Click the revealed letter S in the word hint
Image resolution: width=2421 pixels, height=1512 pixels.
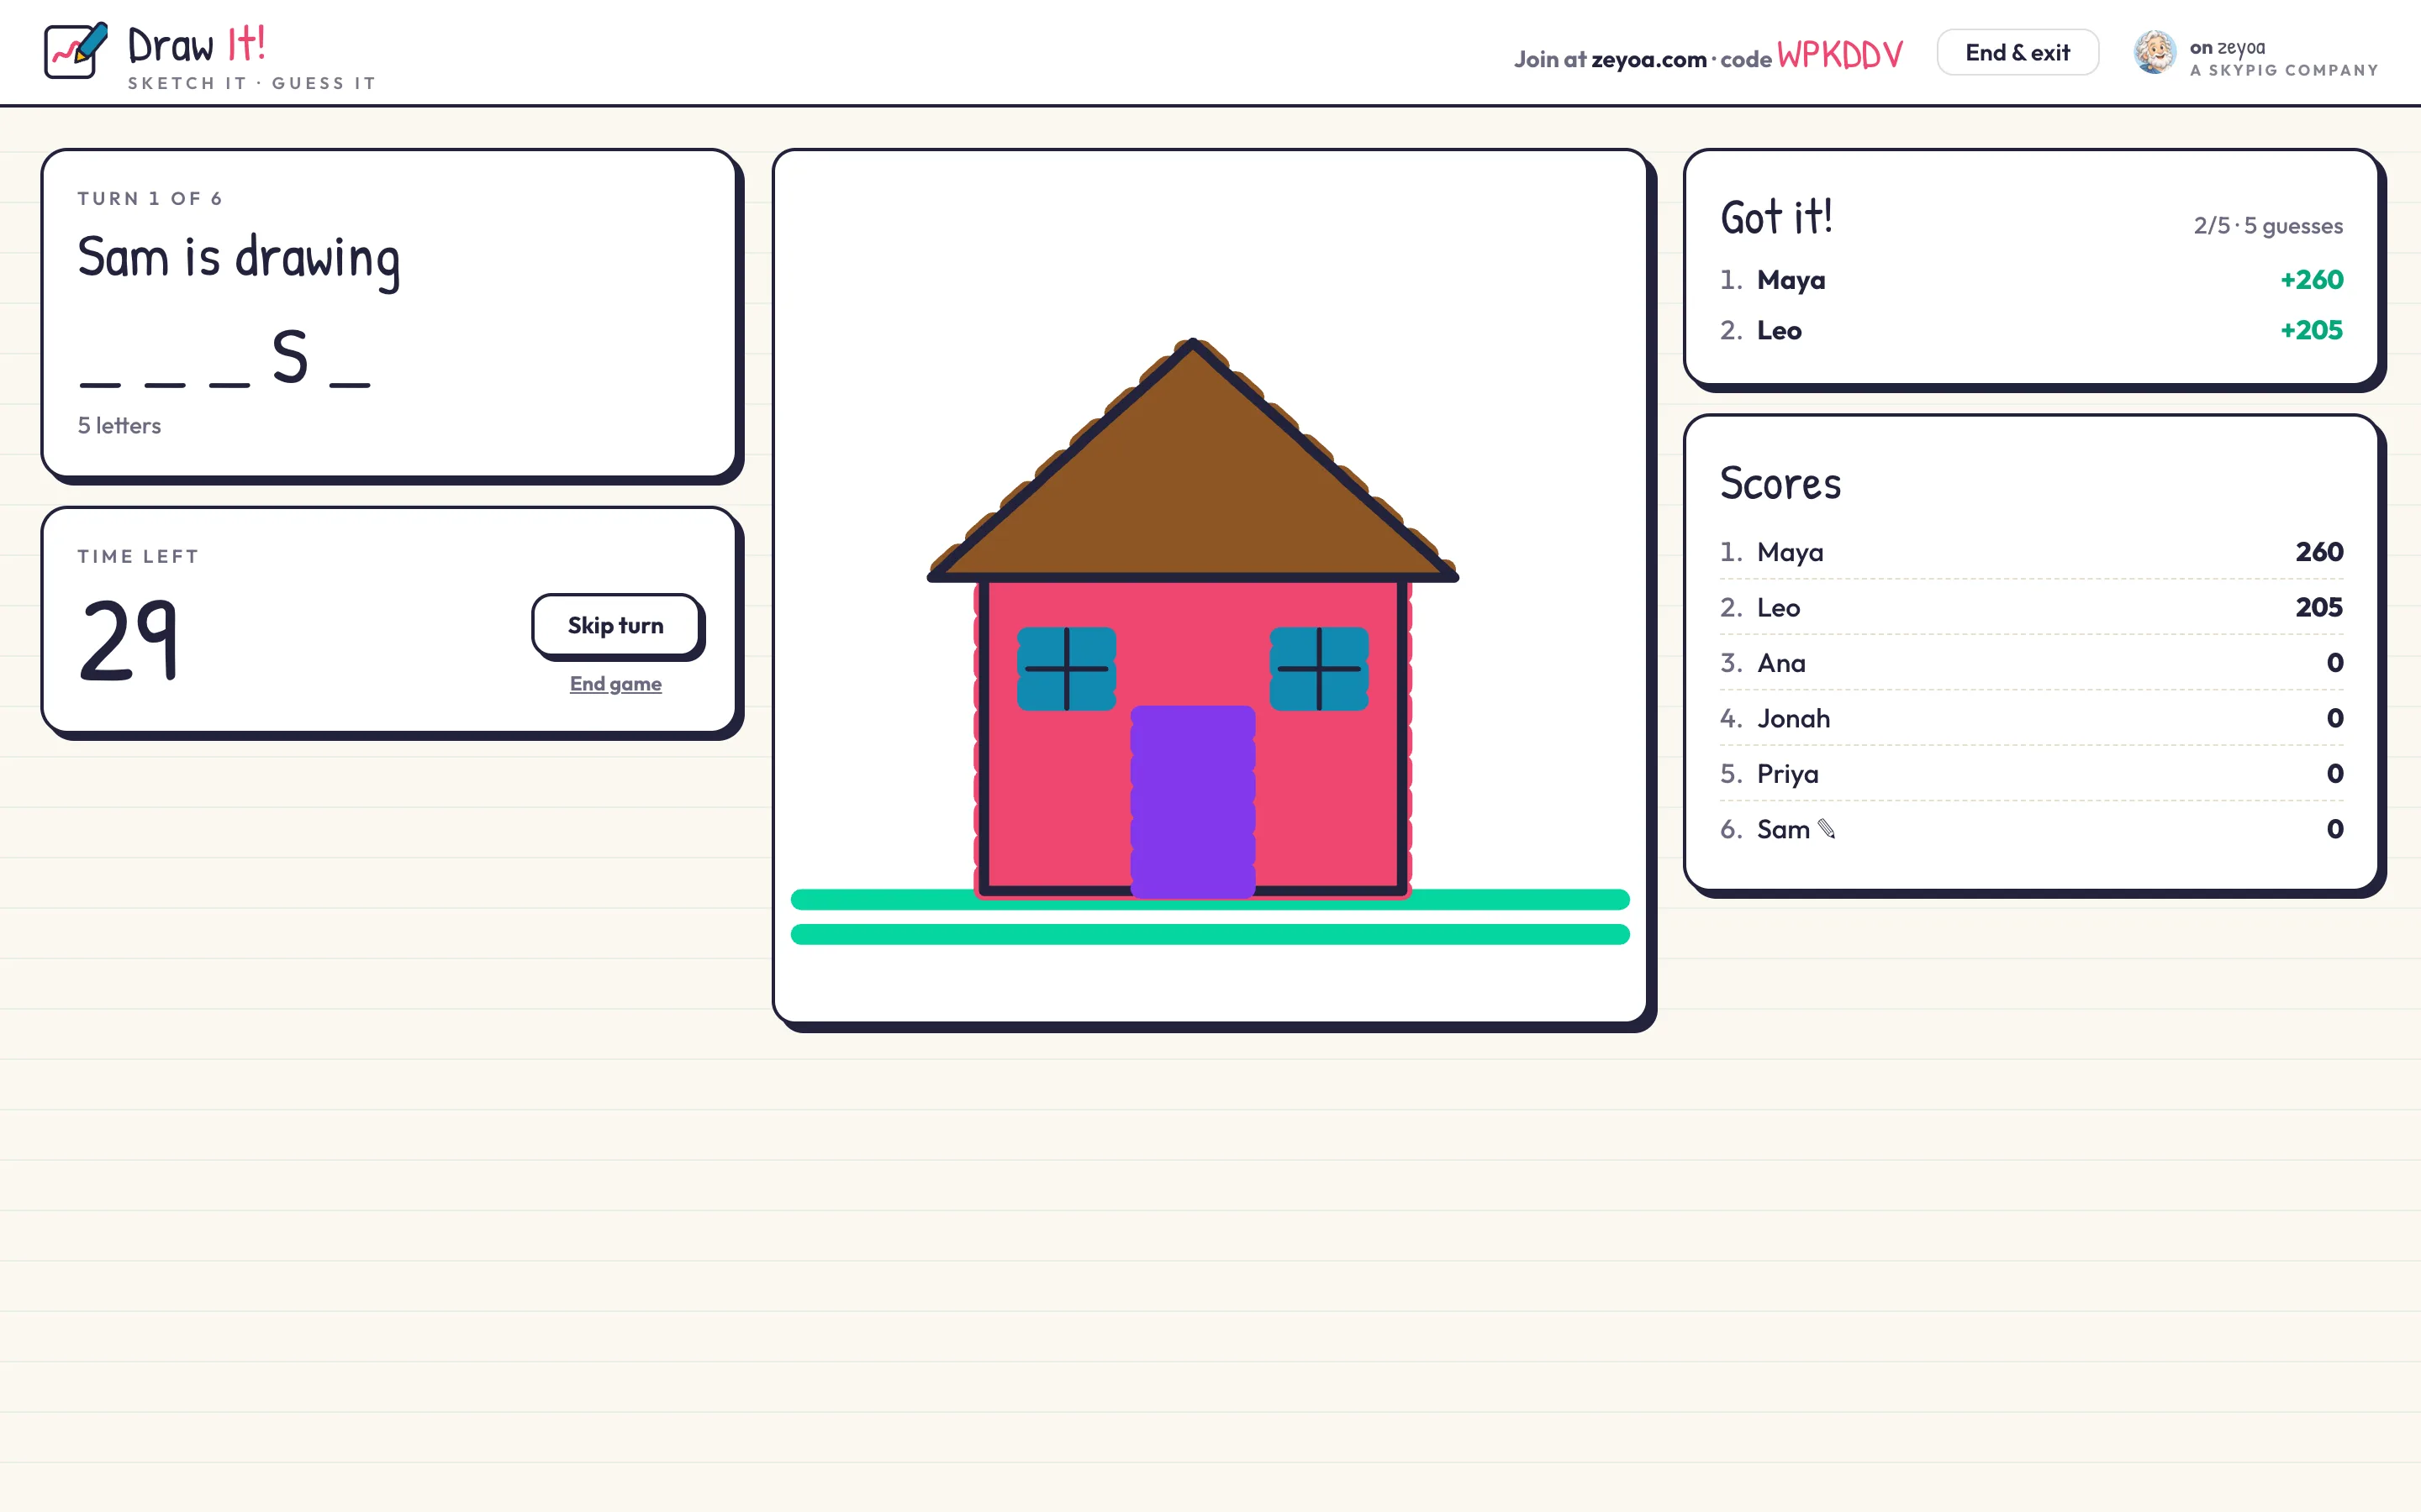pos(290,356)
